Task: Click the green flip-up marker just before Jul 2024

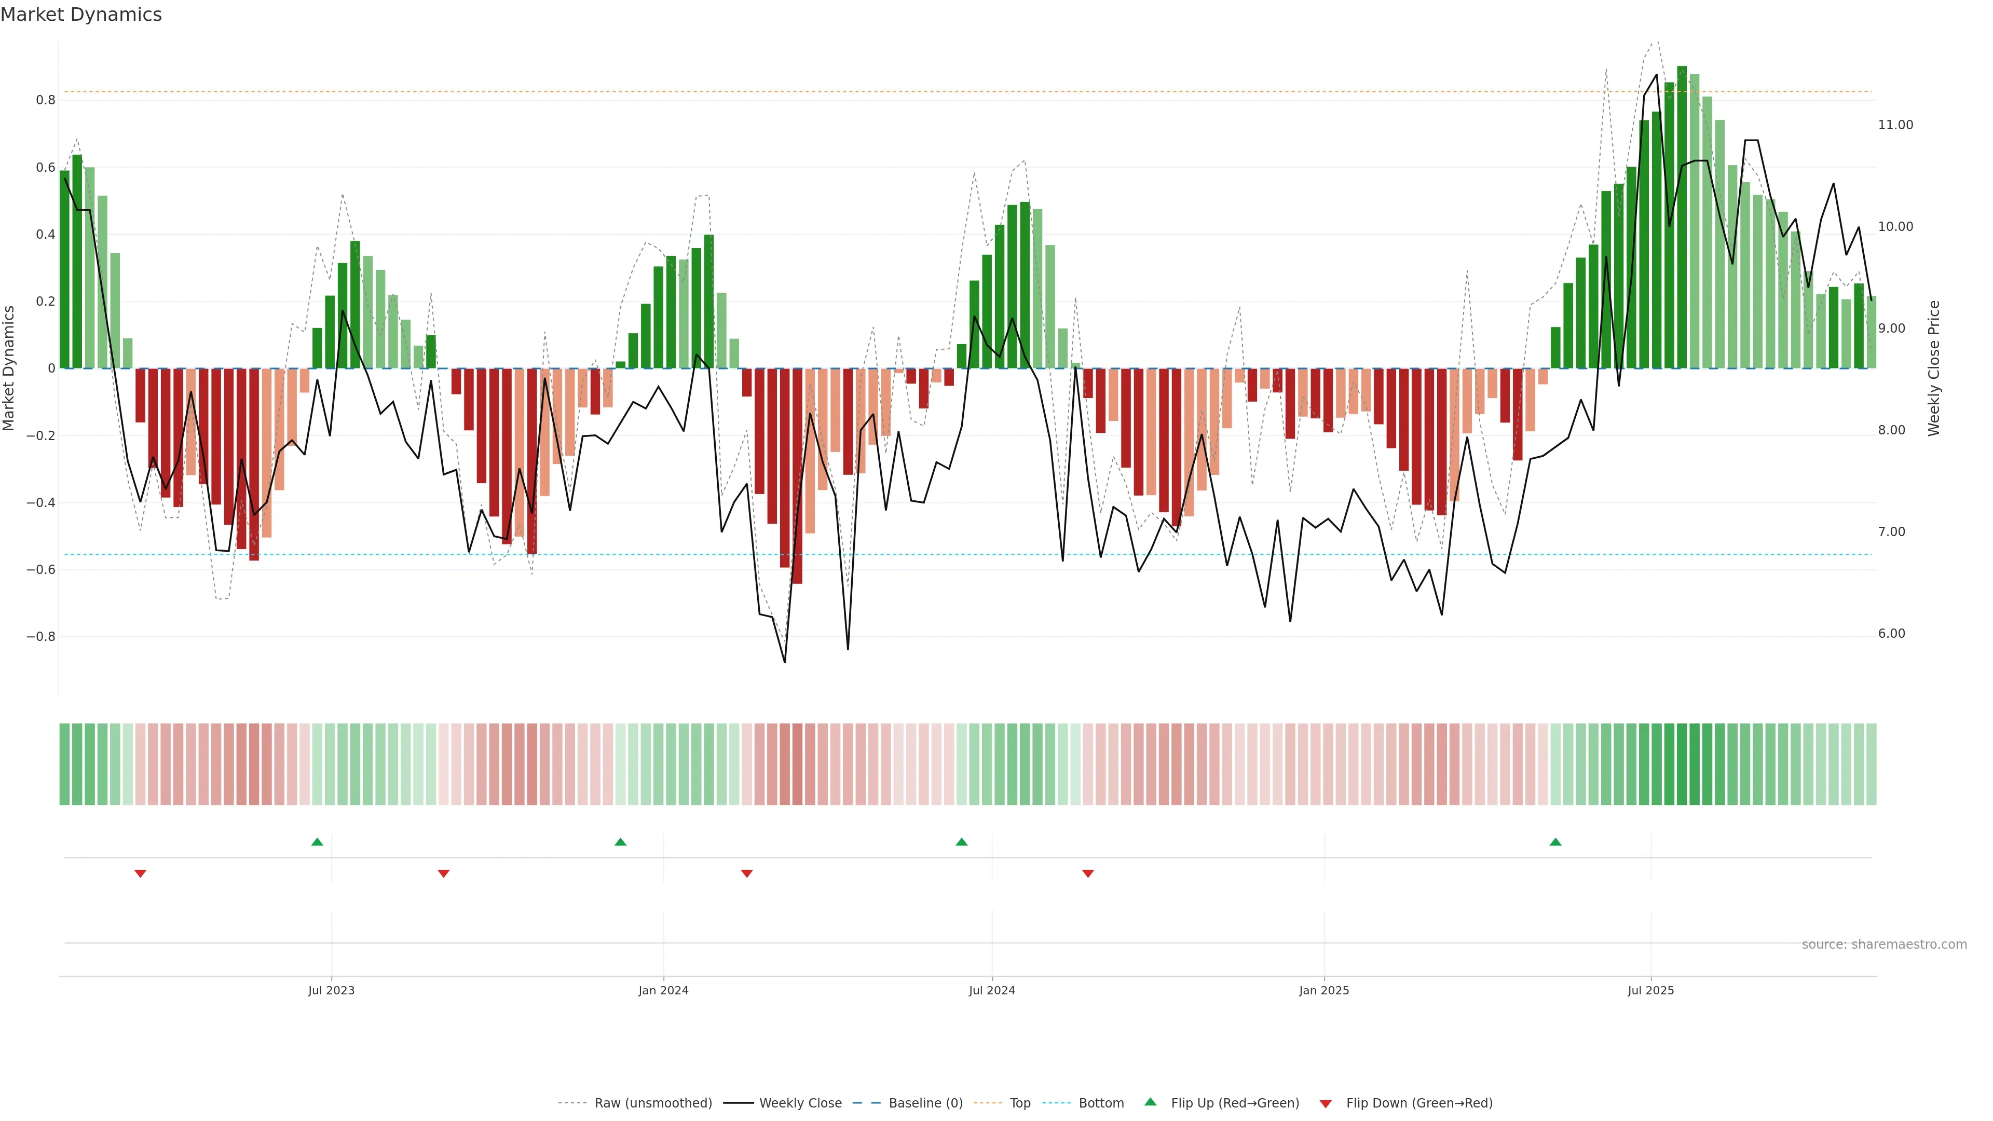Action: 961,842
